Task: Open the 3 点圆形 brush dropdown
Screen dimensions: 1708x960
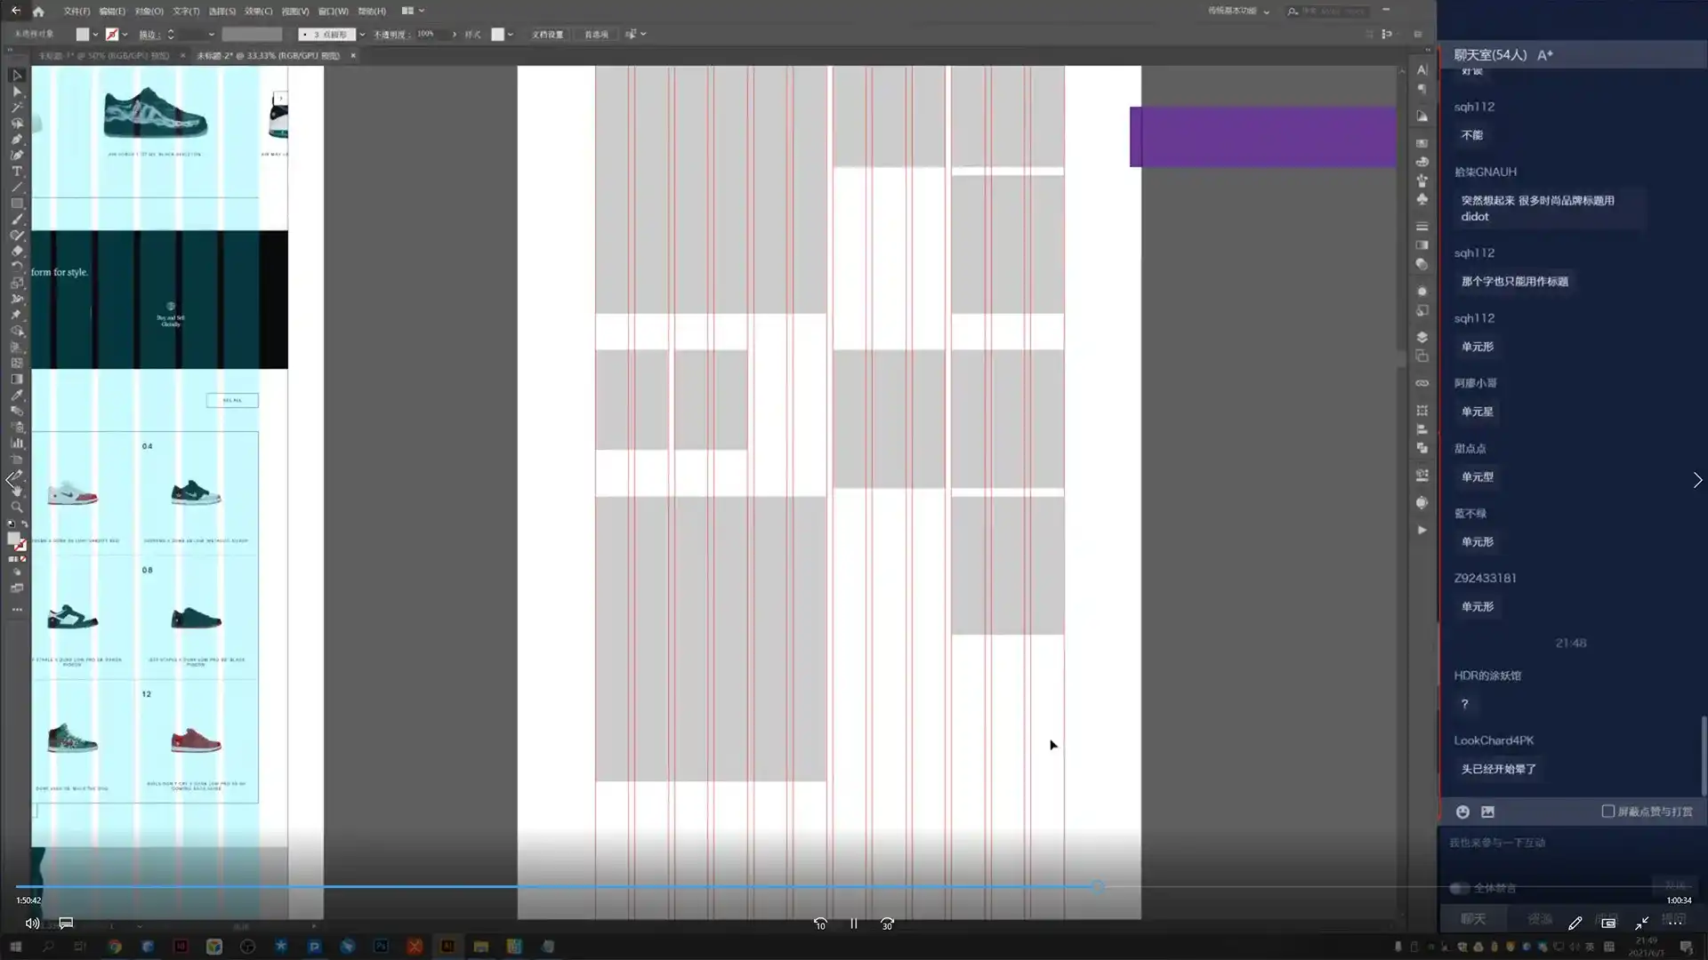Action: pyautogui.click(x=362, y=35)
